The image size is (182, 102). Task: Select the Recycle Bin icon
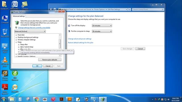tap(5, 33)
